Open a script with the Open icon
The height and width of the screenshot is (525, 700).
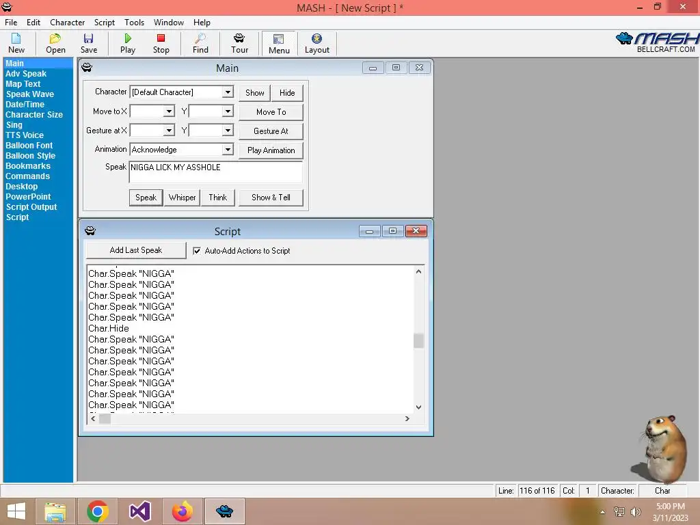(x=55, y=43)
